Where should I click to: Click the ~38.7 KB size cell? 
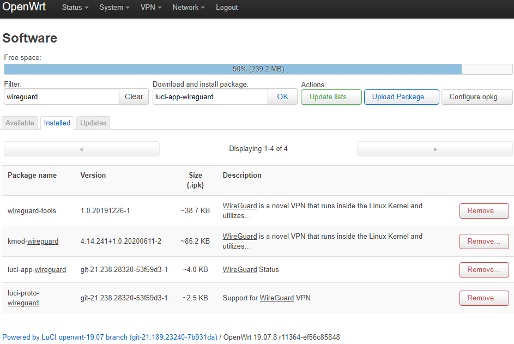195,211
